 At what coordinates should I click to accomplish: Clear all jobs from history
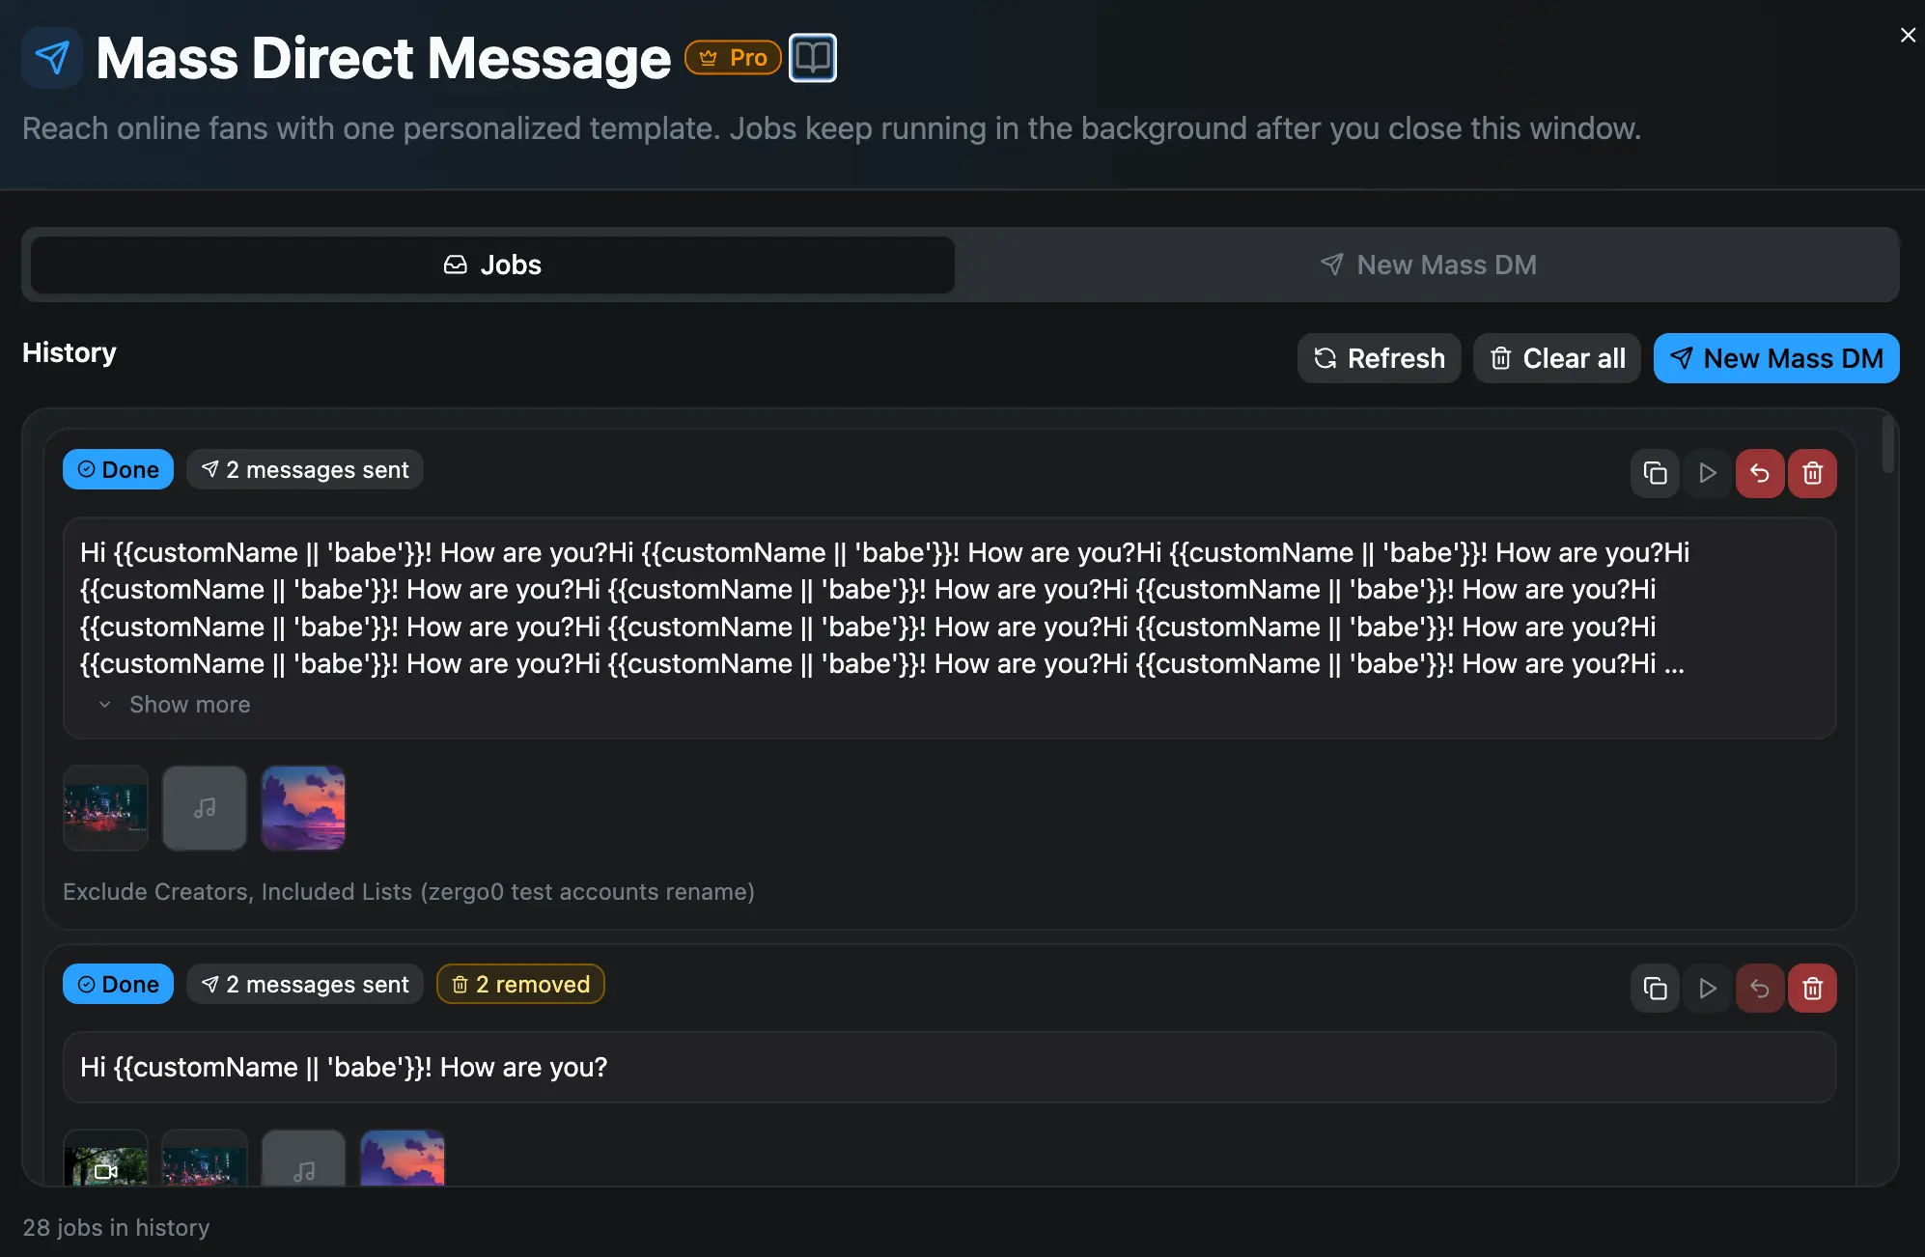(1556, 358)
